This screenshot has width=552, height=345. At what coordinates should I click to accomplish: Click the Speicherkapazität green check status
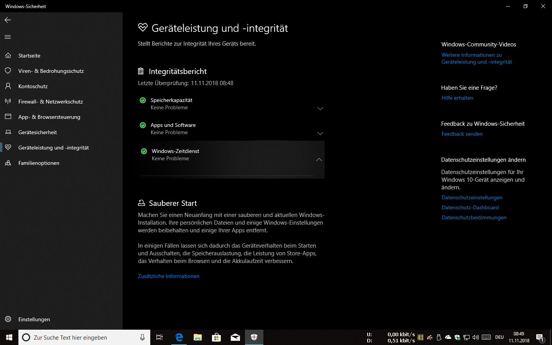coord(143,100)
